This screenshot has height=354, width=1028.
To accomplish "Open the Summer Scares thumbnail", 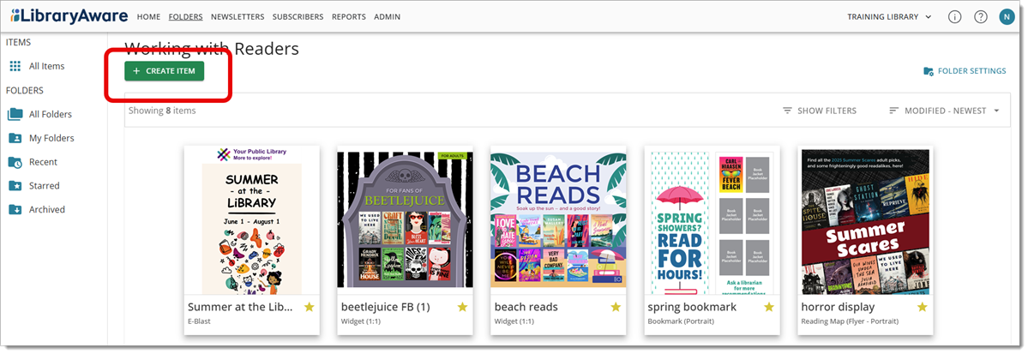I will point(865,219).
